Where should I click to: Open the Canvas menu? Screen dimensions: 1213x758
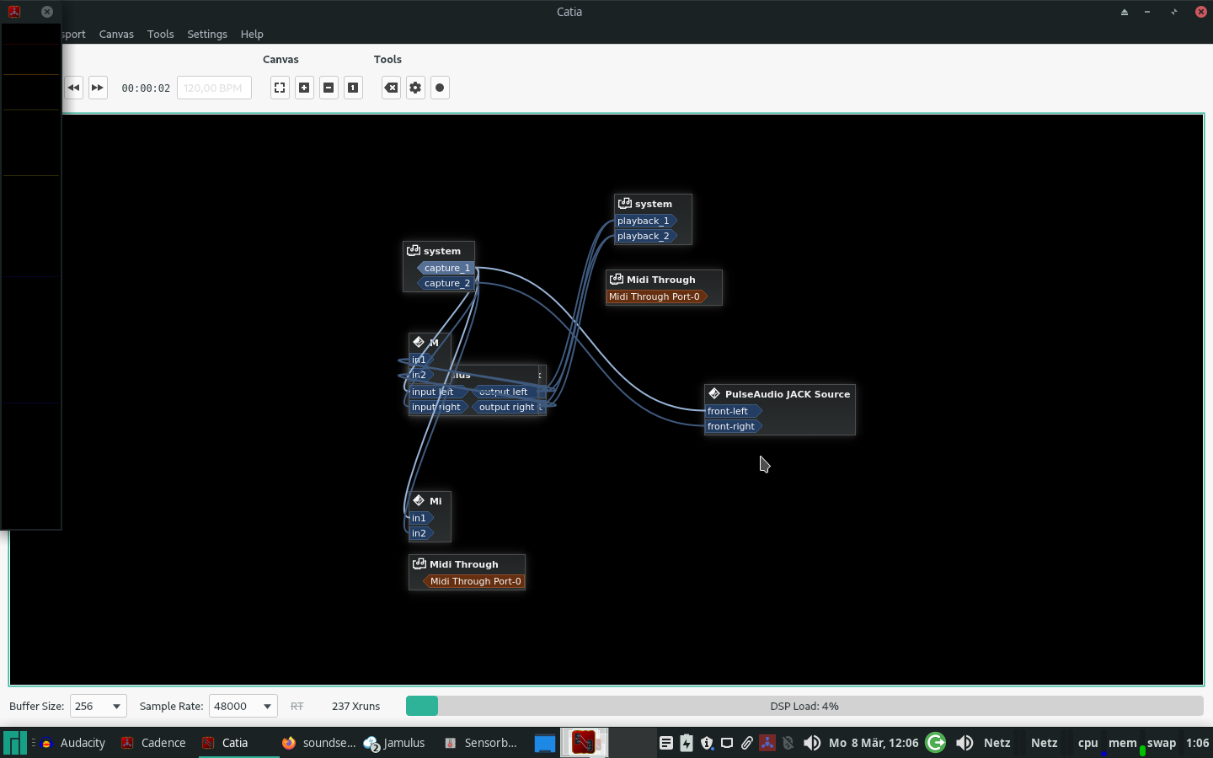[x=116, y=34]
